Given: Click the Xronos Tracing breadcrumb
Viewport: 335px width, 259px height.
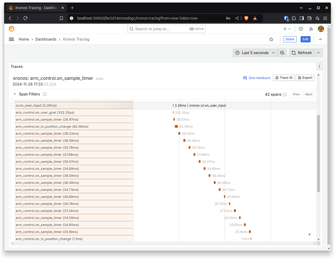Looking at the screenshot, I should tap(76, 39).
